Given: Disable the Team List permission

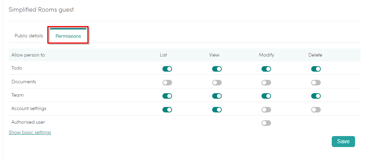Looking at the screenshot, I should tap(167, 96).
